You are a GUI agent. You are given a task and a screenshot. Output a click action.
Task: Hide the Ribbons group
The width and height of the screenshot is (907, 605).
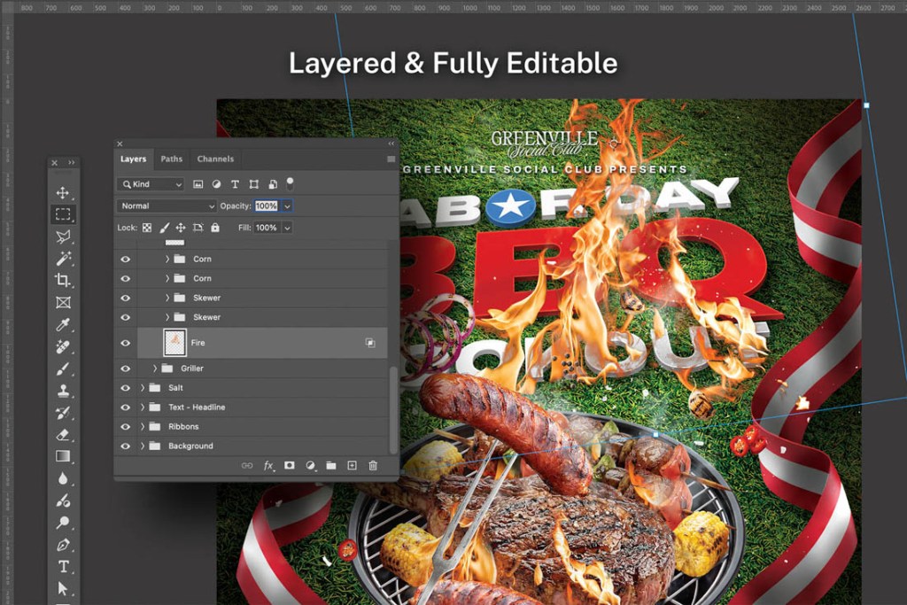[126, 427]
